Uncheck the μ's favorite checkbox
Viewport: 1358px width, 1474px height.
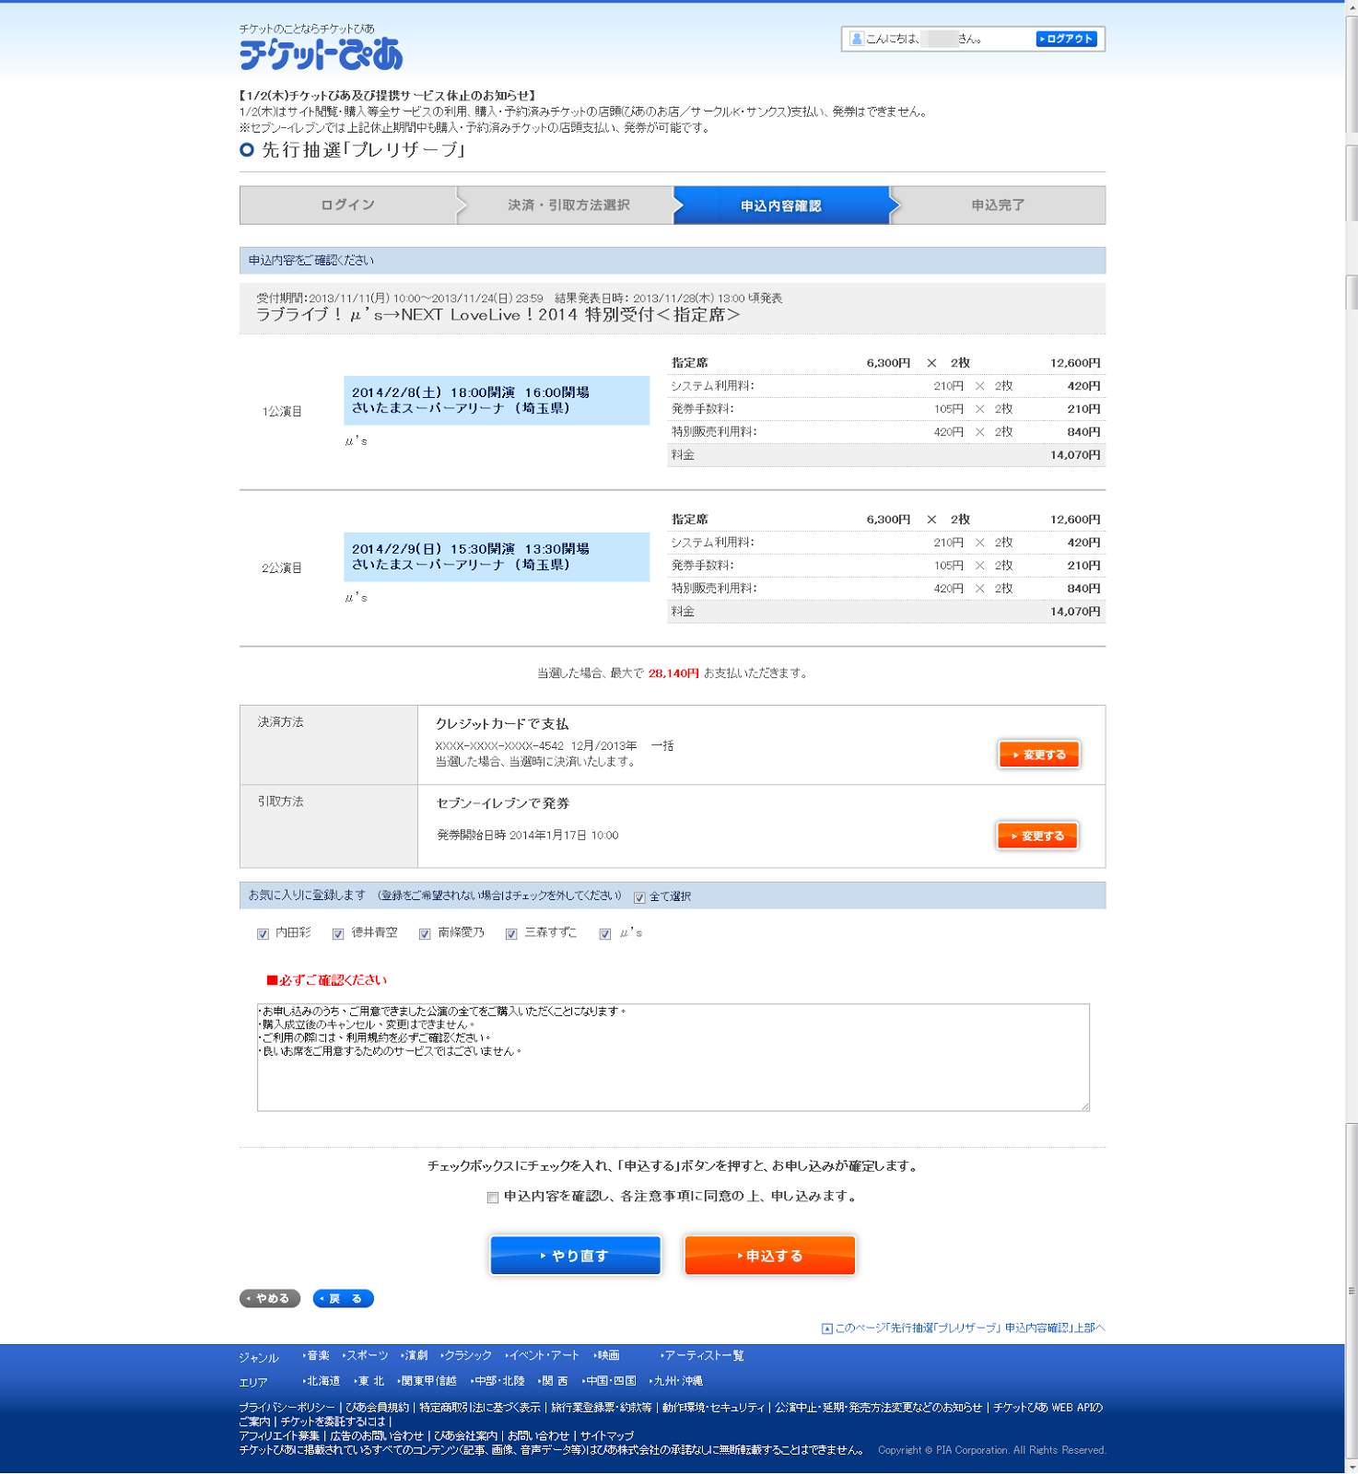605,934
